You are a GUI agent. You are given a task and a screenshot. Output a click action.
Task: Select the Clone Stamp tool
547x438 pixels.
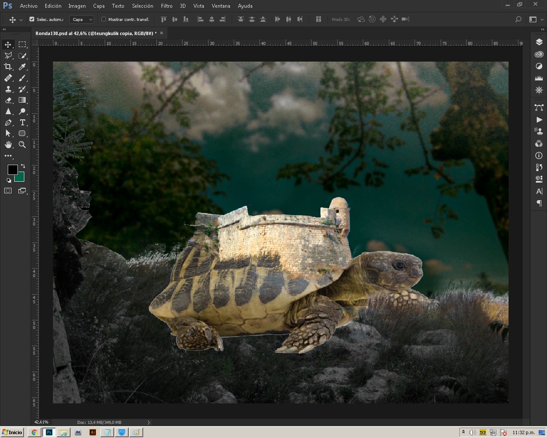pyautogui.click(x=8, y=89)
